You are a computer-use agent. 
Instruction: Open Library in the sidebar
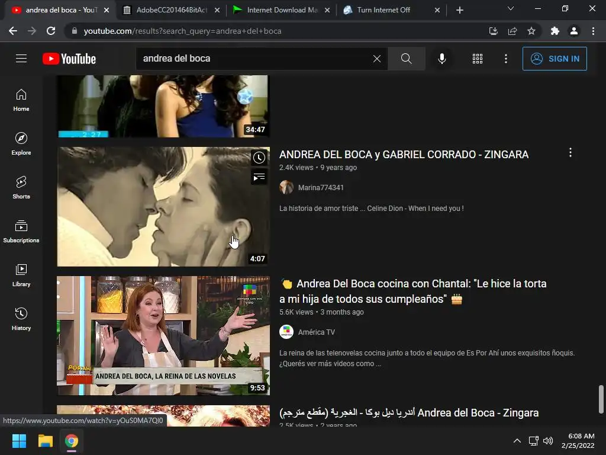click(x=21, y=275)
